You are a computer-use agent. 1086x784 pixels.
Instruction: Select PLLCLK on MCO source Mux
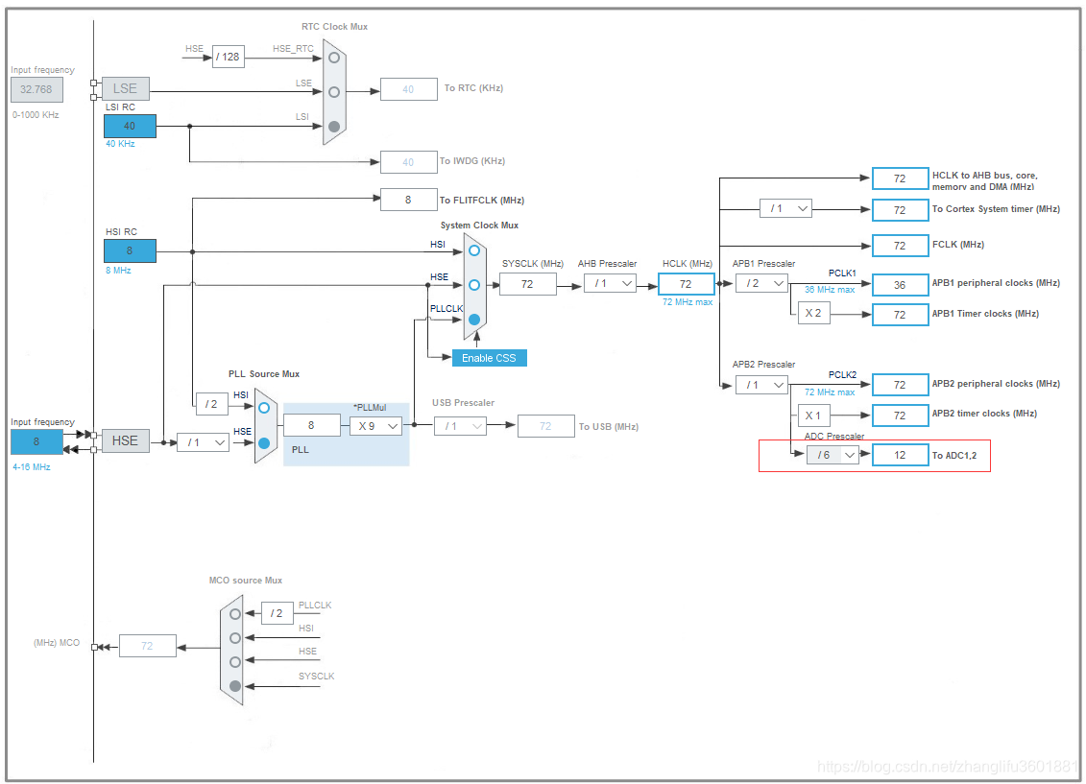point(235,614)
